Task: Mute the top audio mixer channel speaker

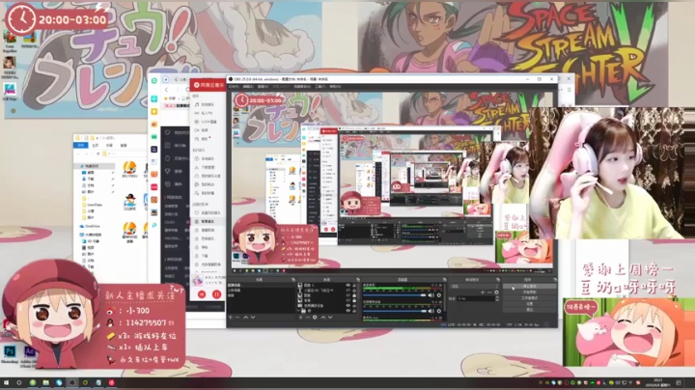Action: click(431, 295)
